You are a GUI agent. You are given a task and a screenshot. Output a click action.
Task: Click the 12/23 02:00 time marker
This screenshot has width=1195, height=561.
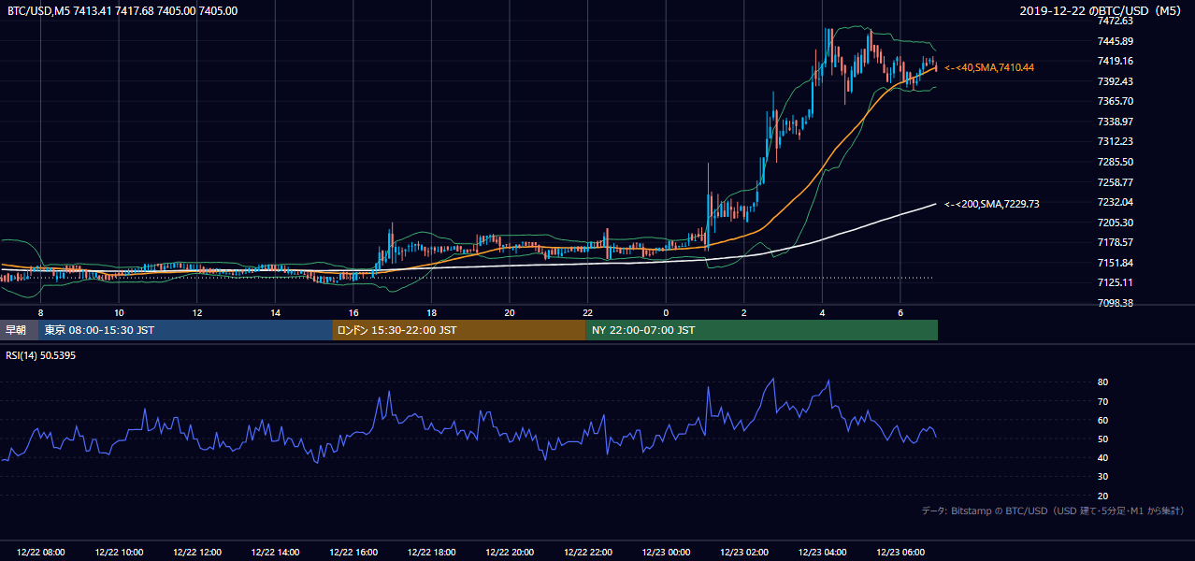744,553
